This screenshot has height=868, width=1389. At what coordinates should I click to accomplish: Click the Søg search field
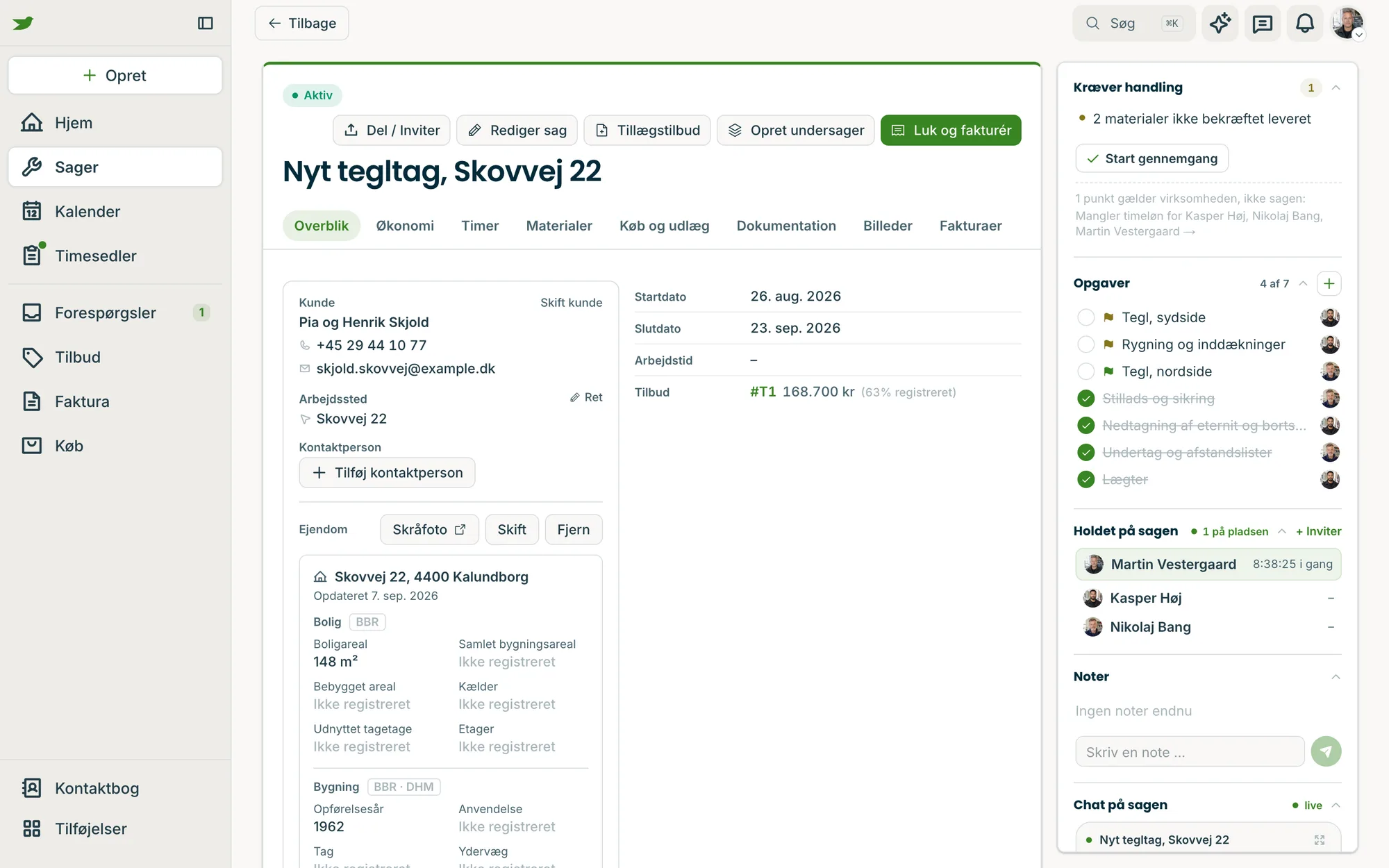[1134, 24]
